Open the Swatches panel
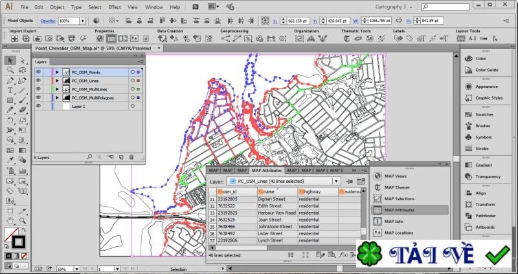The image size is (518, 274). point(484,114)
